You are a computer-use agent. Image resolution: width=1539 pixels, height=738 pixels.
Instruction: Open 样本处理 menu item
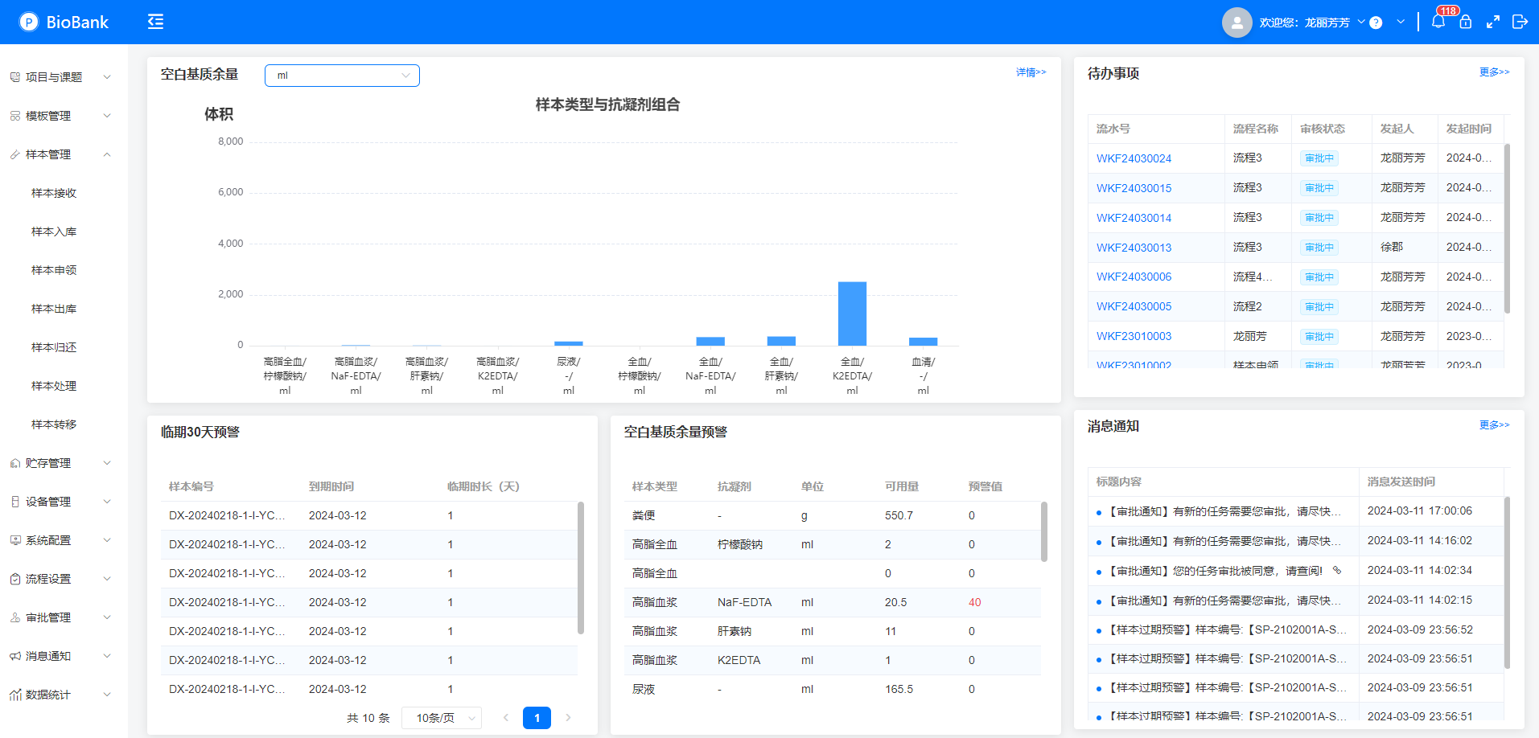(x=54, y=386)
